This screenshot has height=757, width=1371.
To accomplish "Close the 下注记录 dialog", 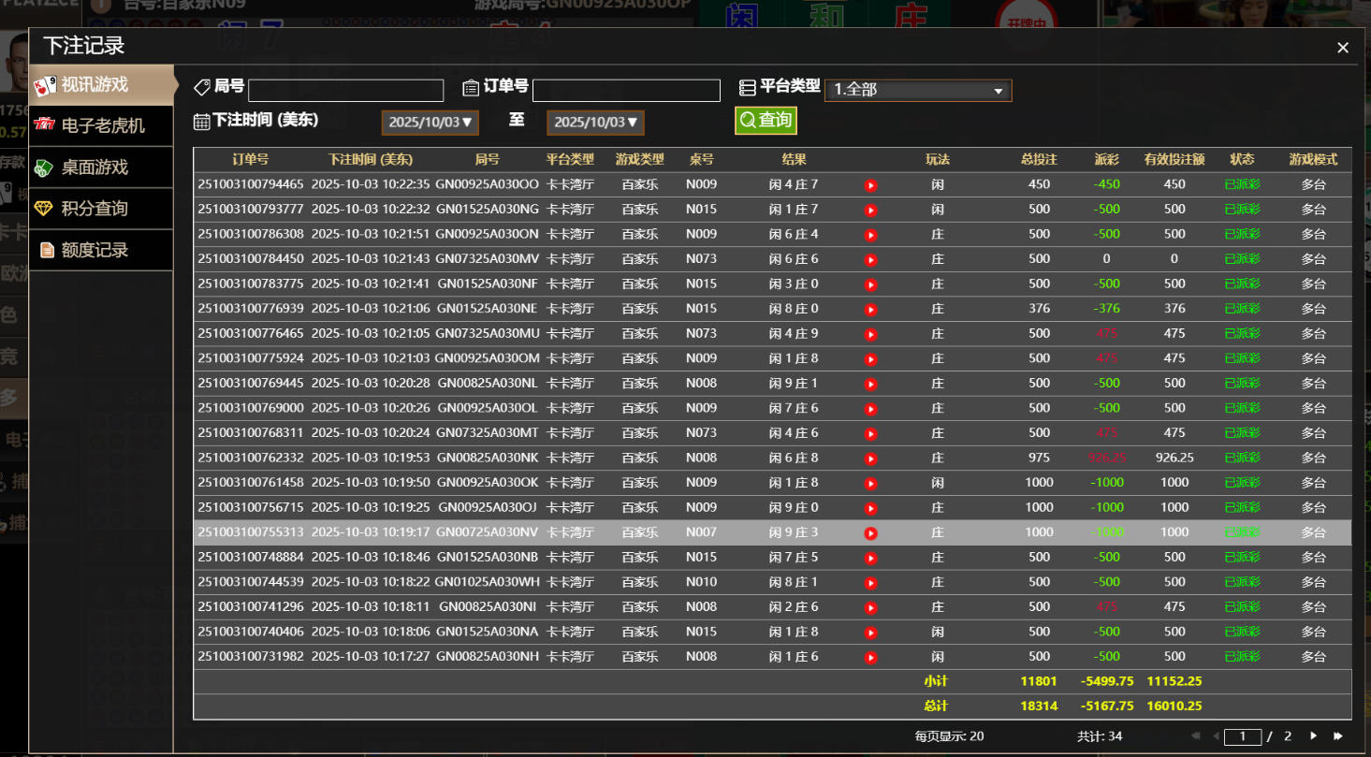I will click(x=1343, y=48).
